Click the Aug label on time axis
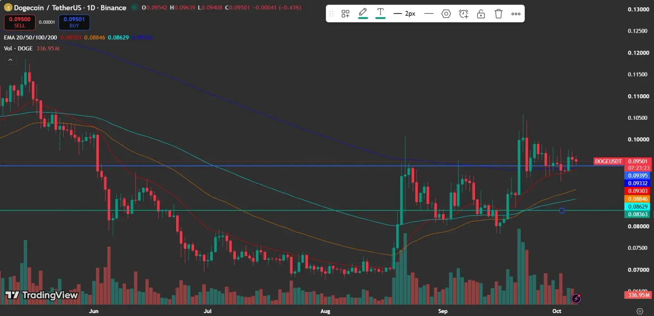 tap(325, 311)
